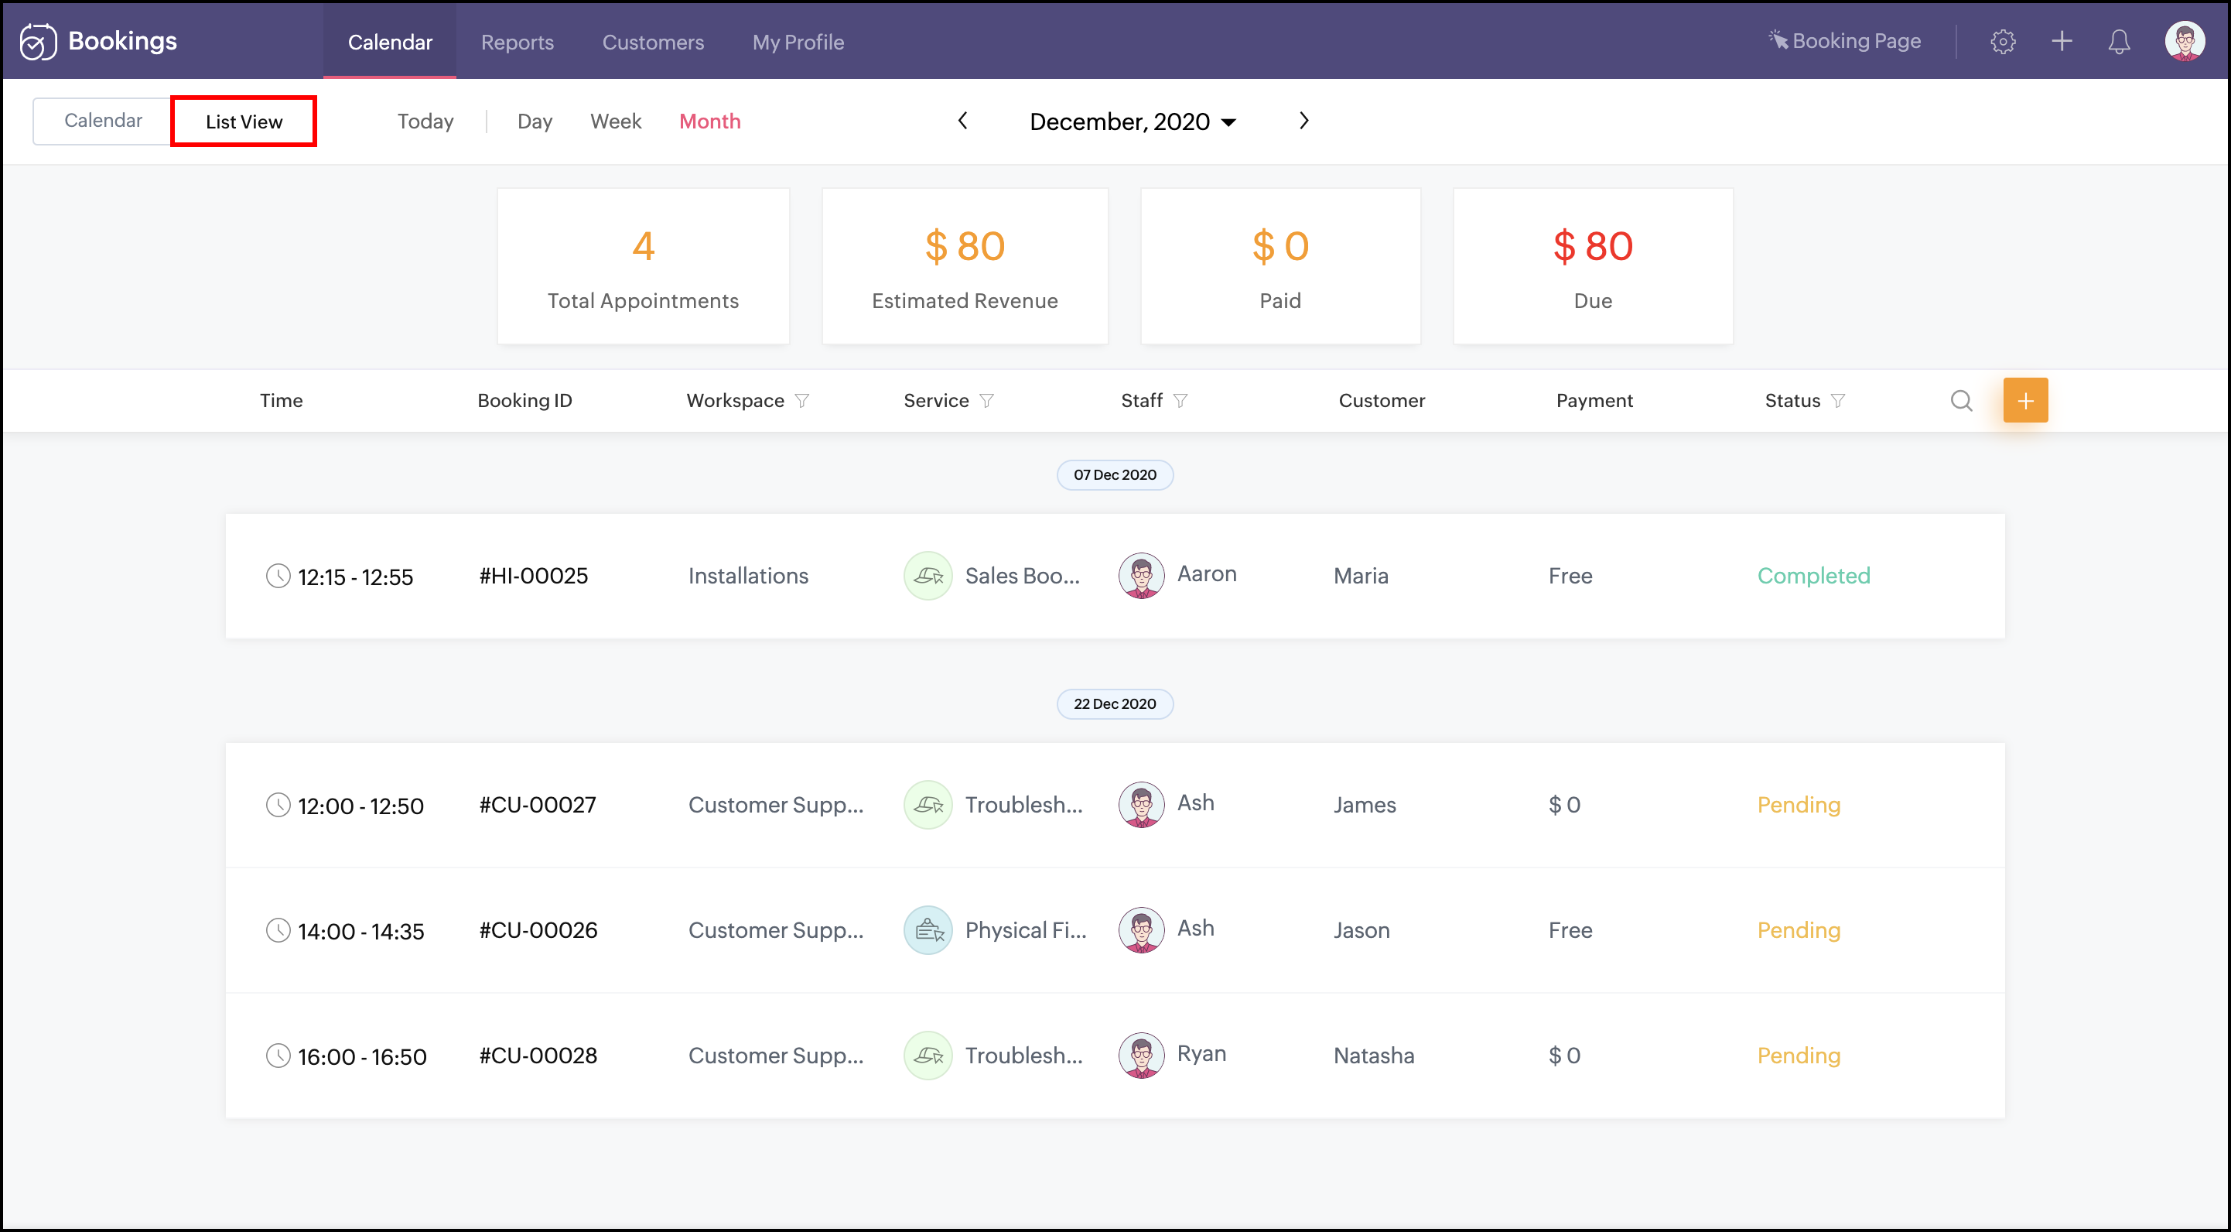Screen dimensions: 2231x1232
Task: Go to the Reports tab
Action: [517, 42]
